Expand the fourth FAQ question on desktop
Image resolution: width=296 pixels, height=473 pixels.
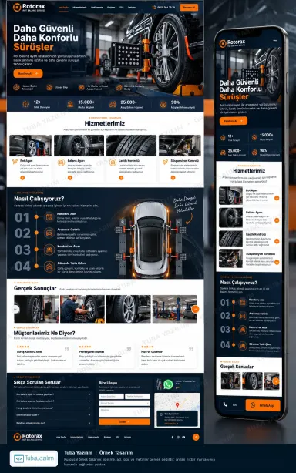click(x=53, y=415)
